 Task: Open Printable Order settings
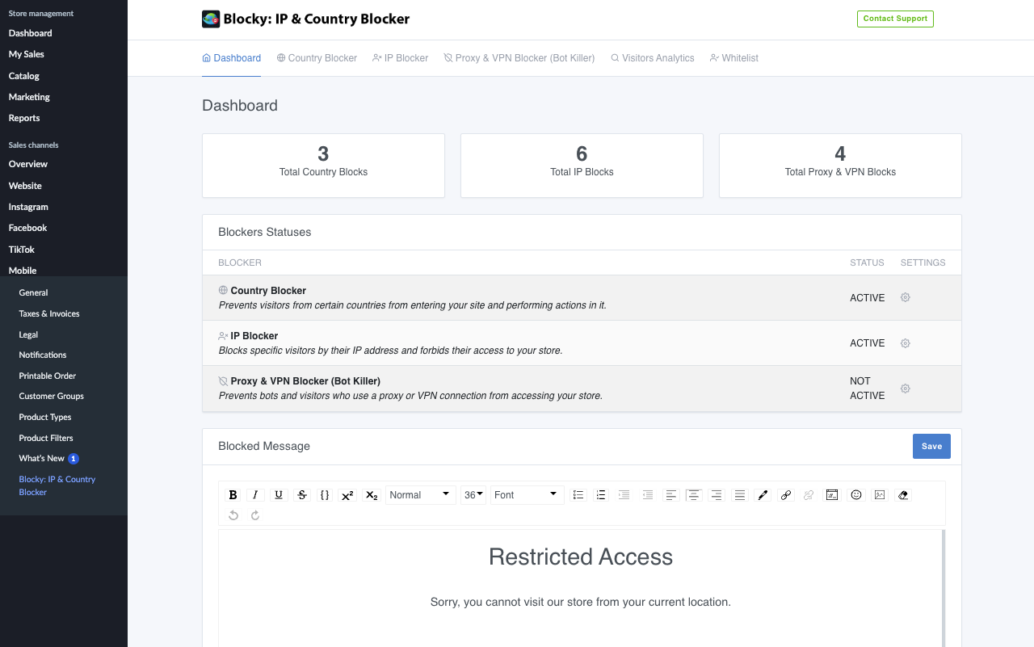coord(48,376)
